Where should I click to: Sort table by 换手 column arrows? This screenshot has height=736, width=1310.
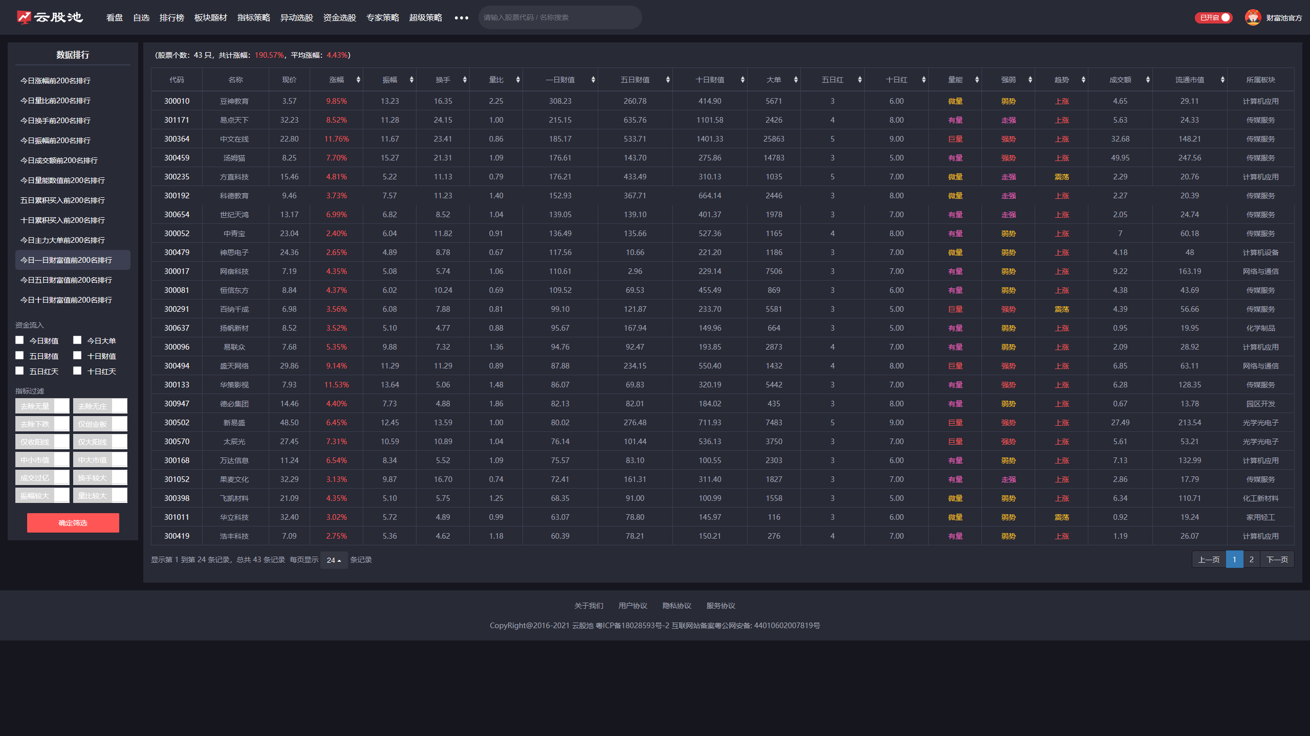tap(465, 80)
